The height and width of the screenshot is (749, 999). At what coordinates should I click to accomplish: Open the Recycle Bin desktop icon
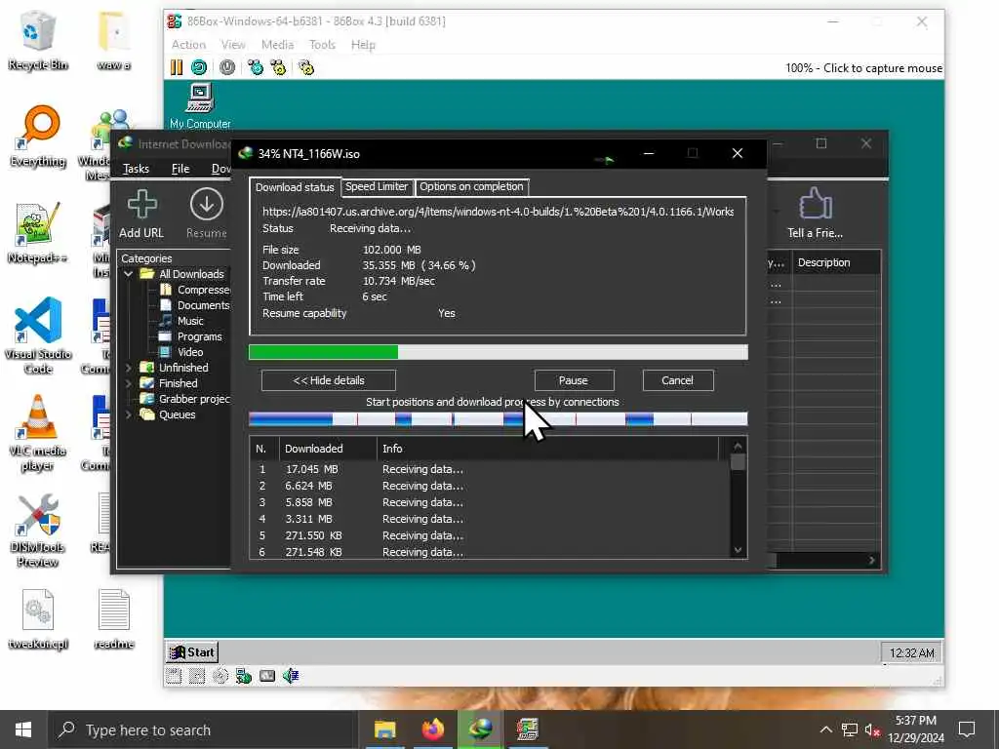click(x=38, y=41)
